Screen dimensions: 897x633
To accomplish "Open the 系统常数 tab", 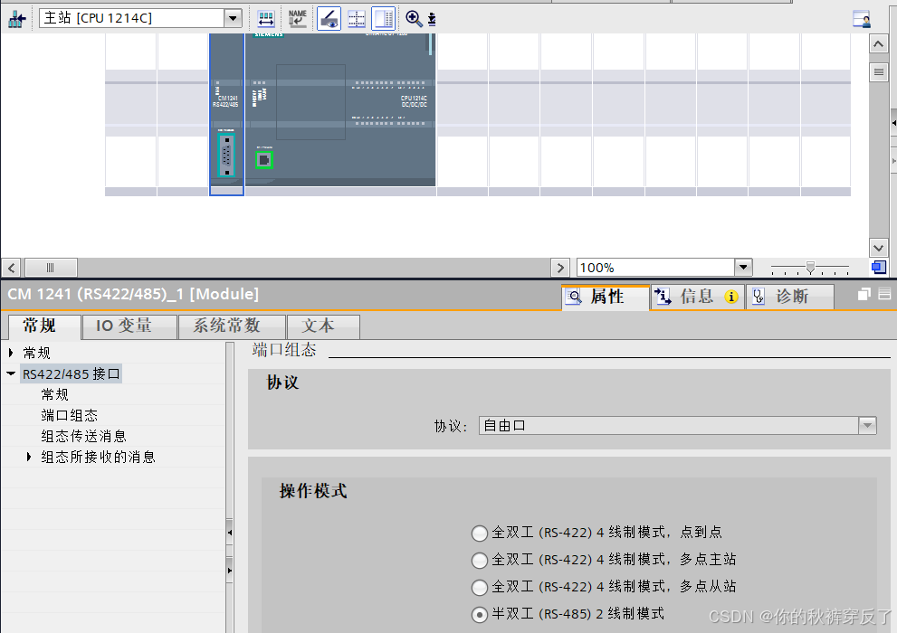I will pos(232,326).
